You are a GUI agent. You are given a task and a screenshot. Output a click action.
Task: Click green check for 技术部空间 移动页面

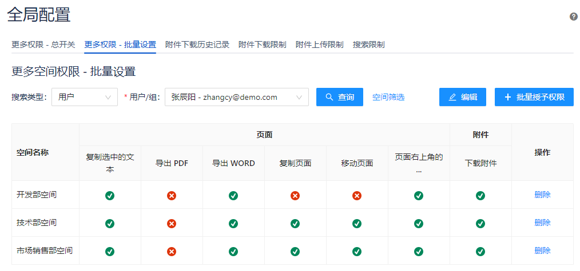357,223
